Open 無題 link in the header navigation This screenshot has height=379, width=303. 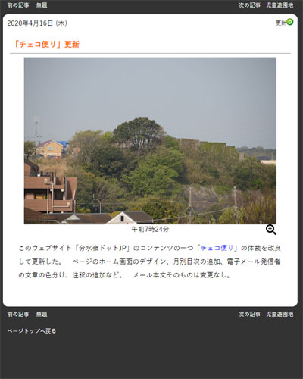click(x=42, y=5)
